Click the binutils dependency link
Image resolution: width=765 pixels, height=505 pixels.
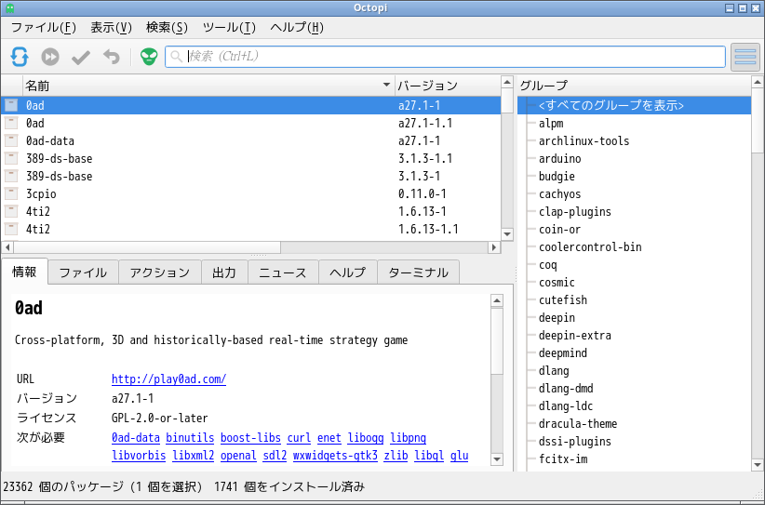click(190, 438)
